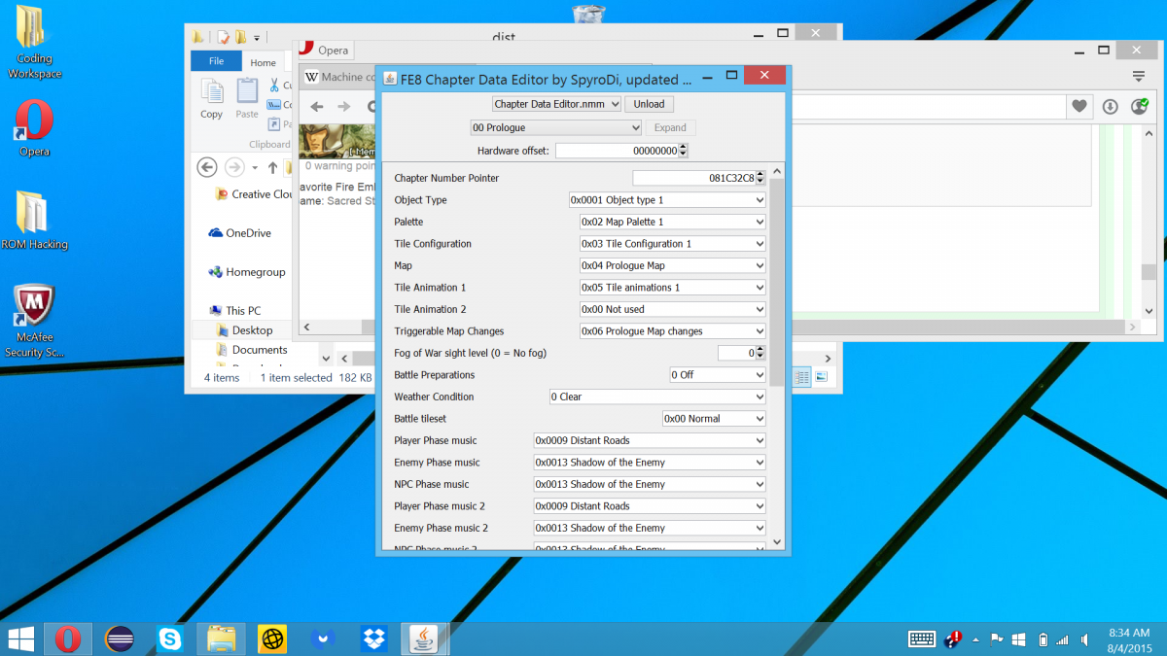This screenshot has width=1167, height=656.
Task: Open the Windows Start menu
Action: [x=21, y=639]
